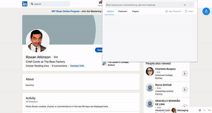212x113 pixels.
Task: Open the Contact info link
Action: click(77, 66)
